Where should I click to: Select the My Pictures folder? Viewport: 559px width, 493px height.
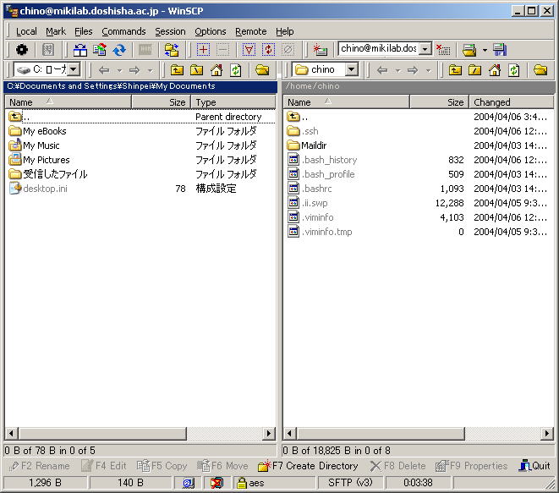click(x=39, y=160)
